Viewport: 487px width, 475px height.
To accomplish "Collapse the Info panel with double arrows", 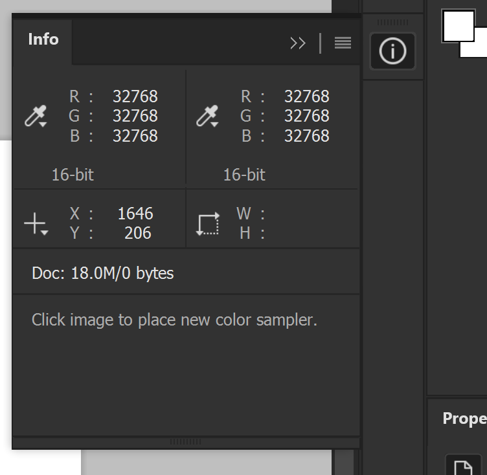I will pos(298,43).
